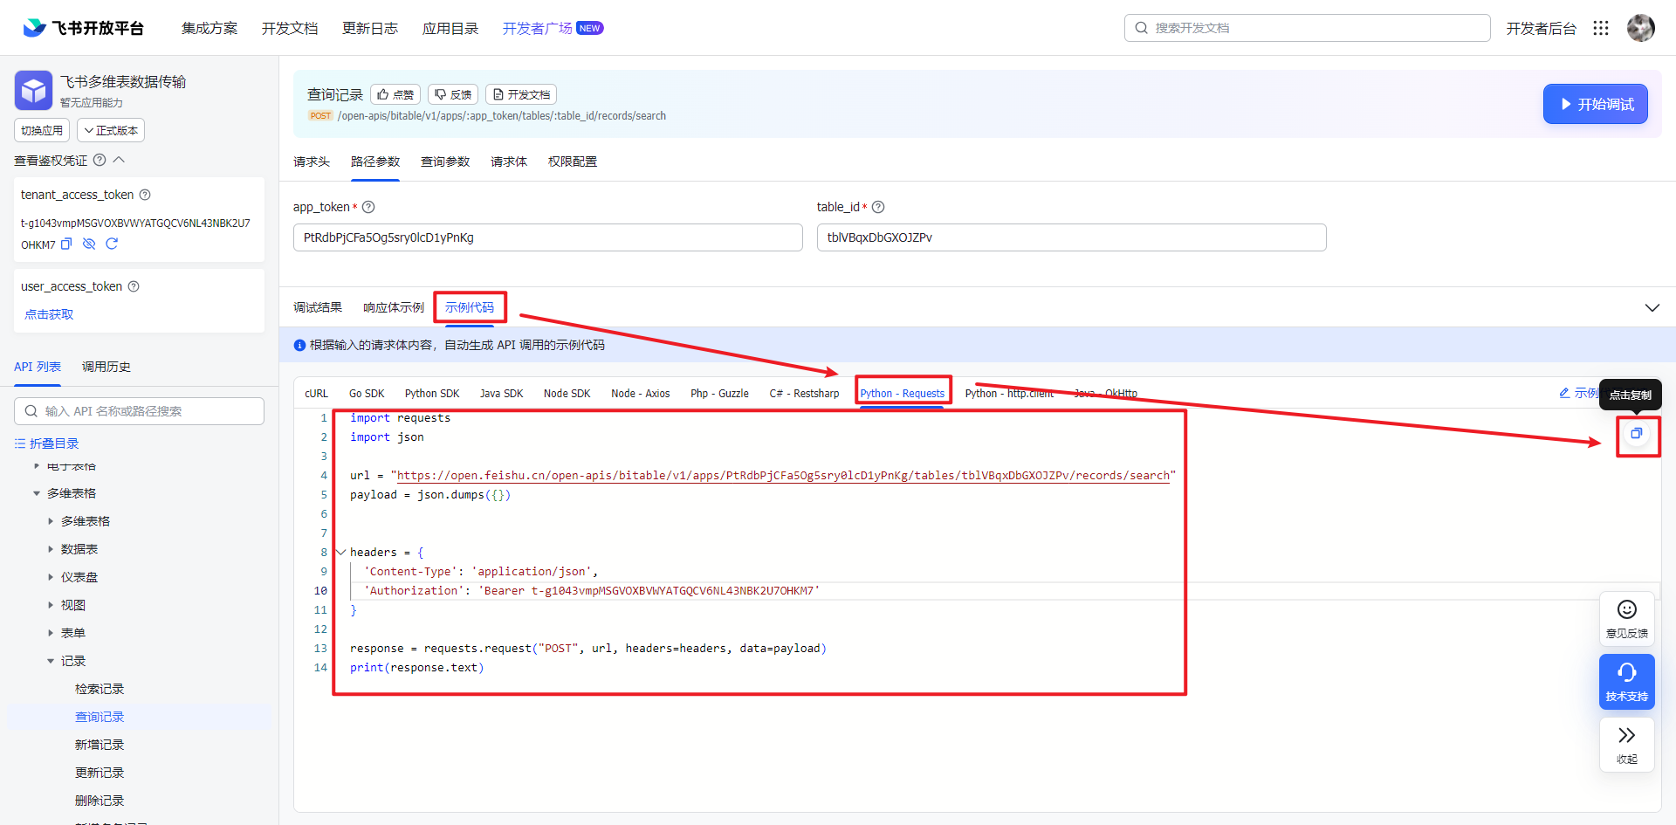
Task: Open 新增记录 in API tree
Action: (x=100, y=745)
